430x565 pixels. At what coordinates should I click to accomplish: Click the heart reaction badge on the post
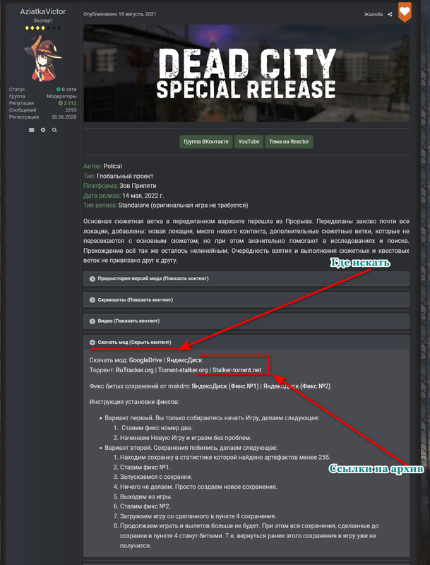[x=405, y=11]
